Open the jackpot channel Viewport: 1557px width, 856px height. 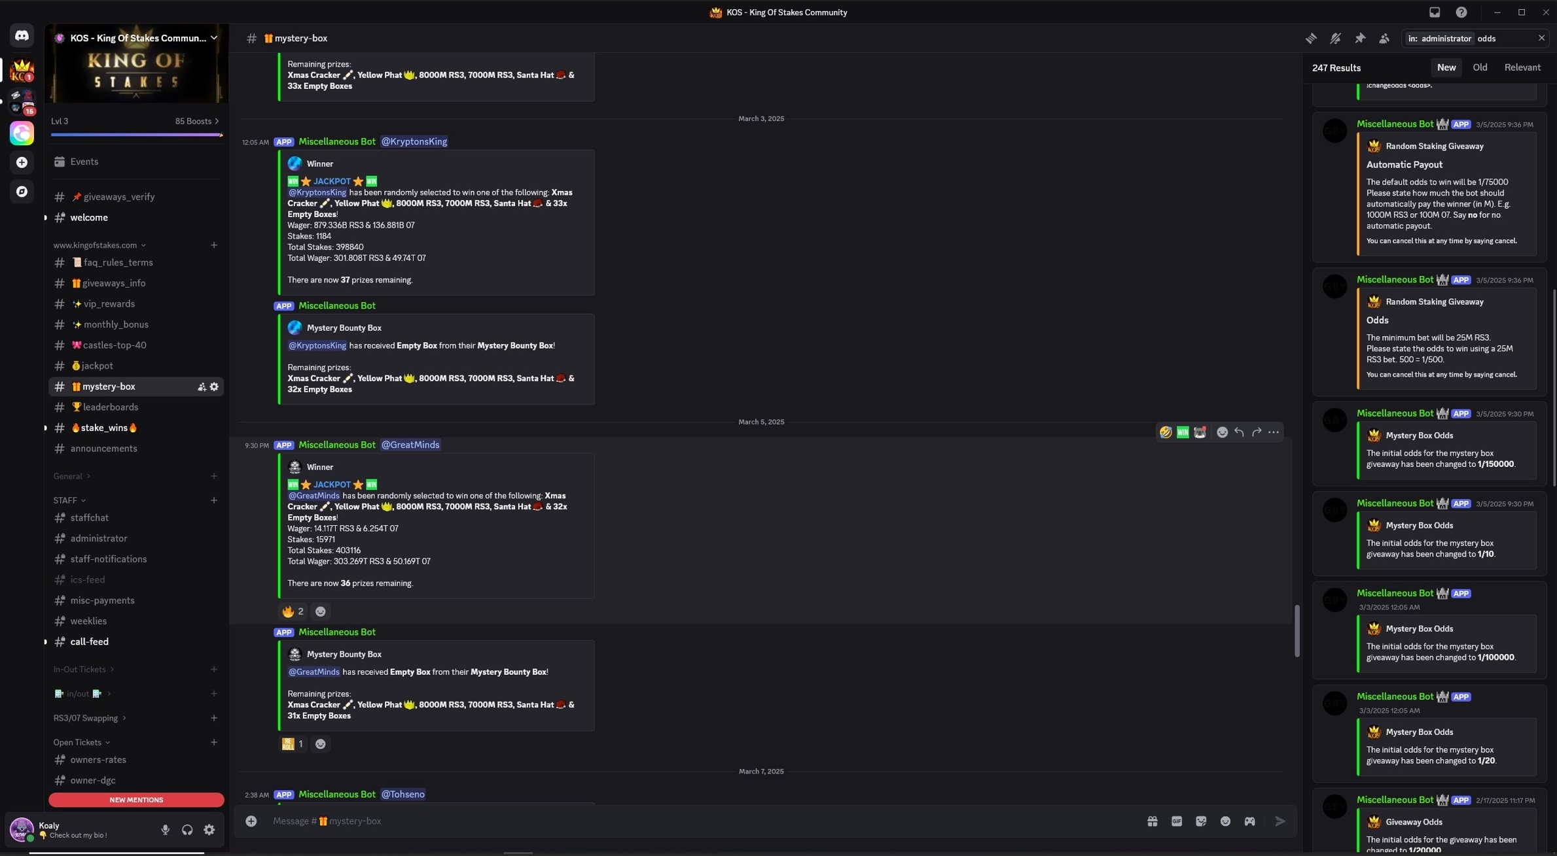click(136, 366)
